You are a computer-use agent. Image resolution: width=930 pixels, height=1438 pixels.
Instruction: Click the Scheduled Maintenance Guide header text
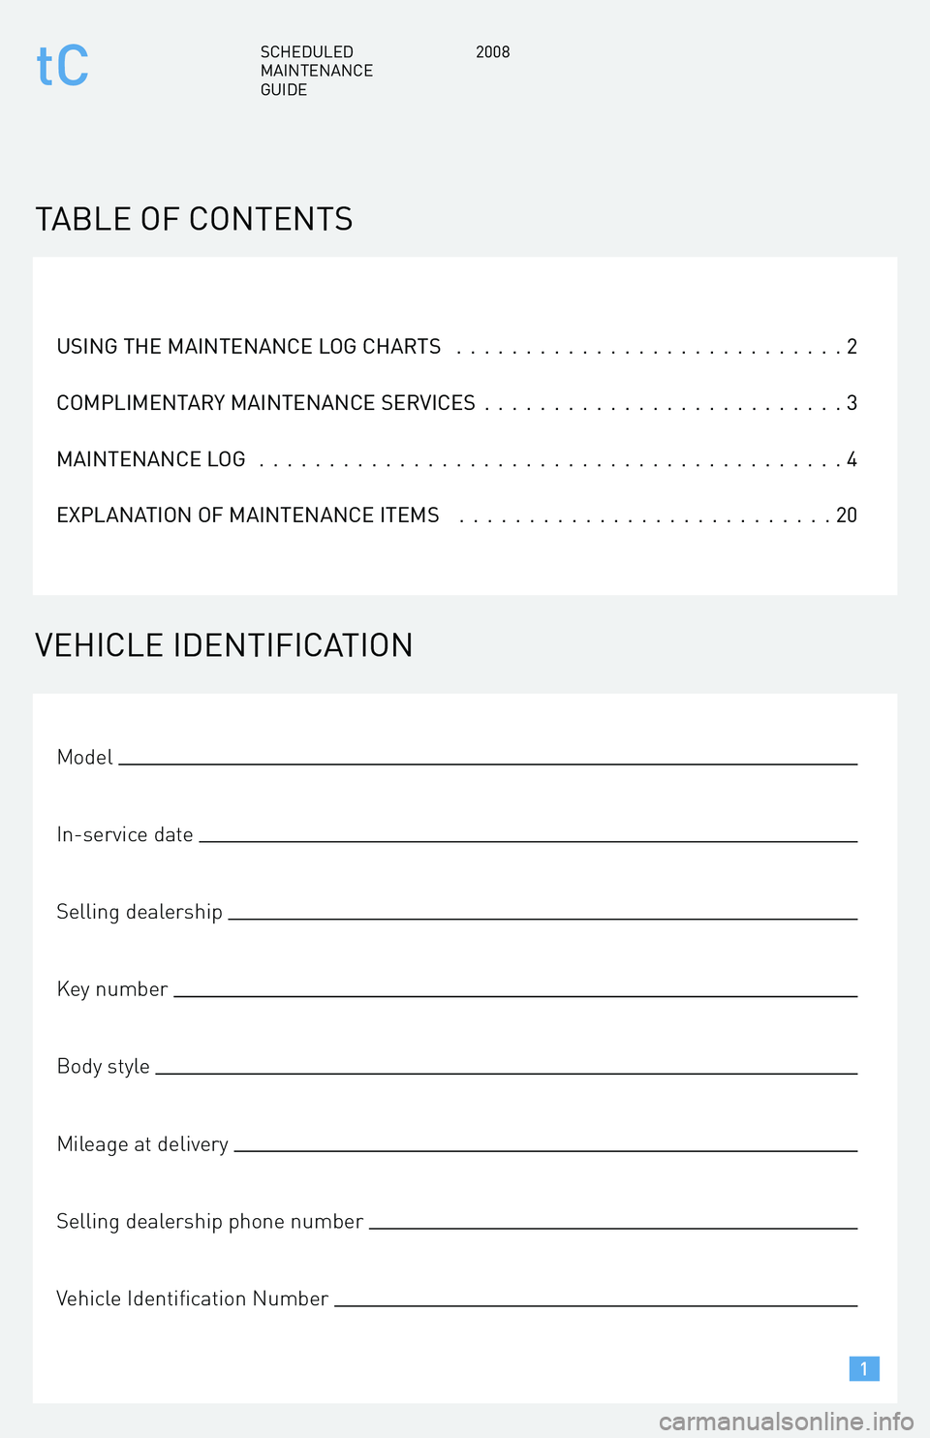coord(317,71)
